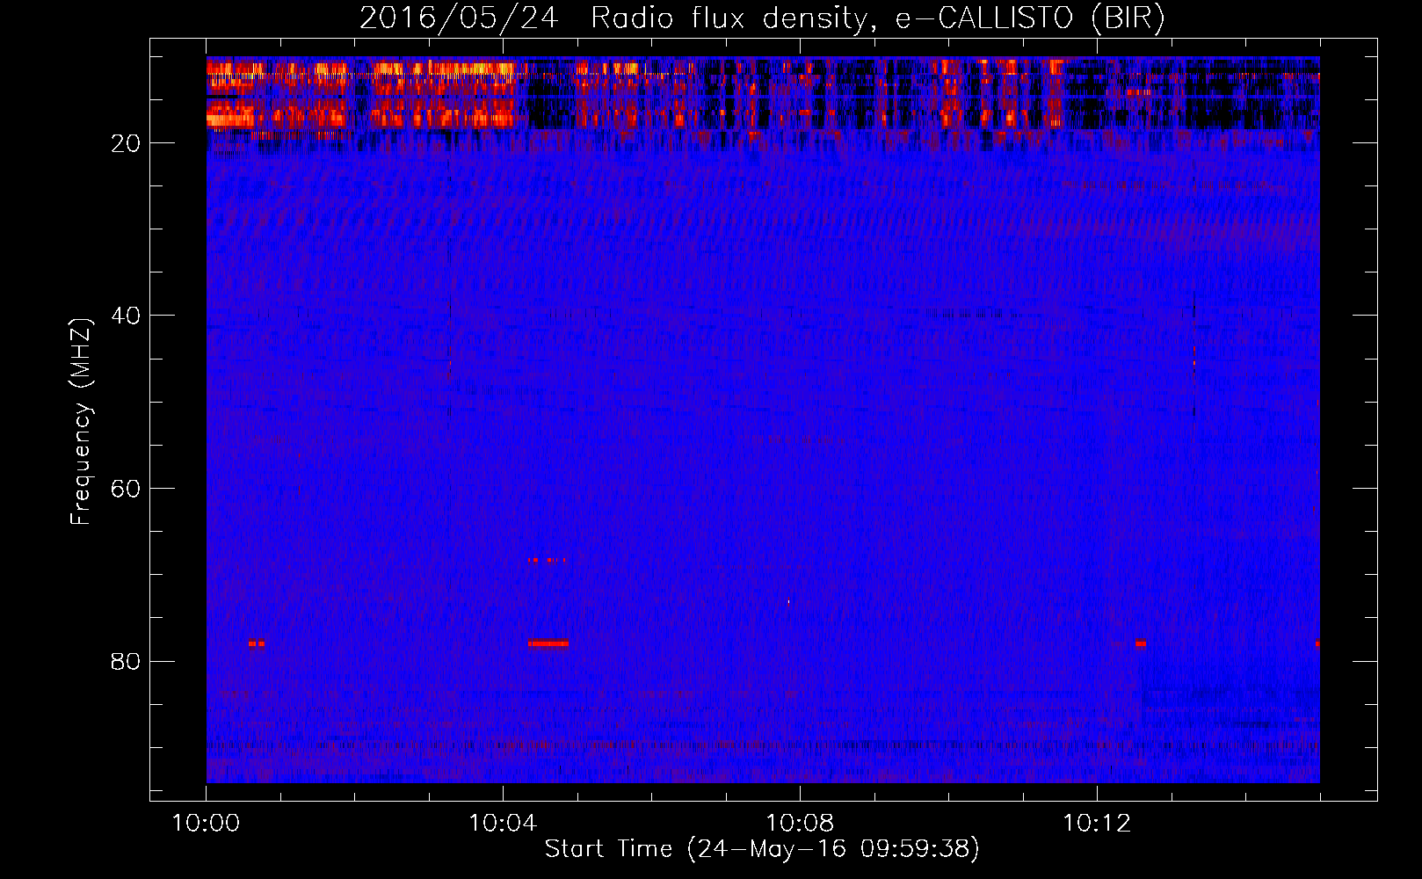The image size is (1422, 879).
Task: Click the short red burst near 78 MHz just after 10:00
Action: click(257, 643)
